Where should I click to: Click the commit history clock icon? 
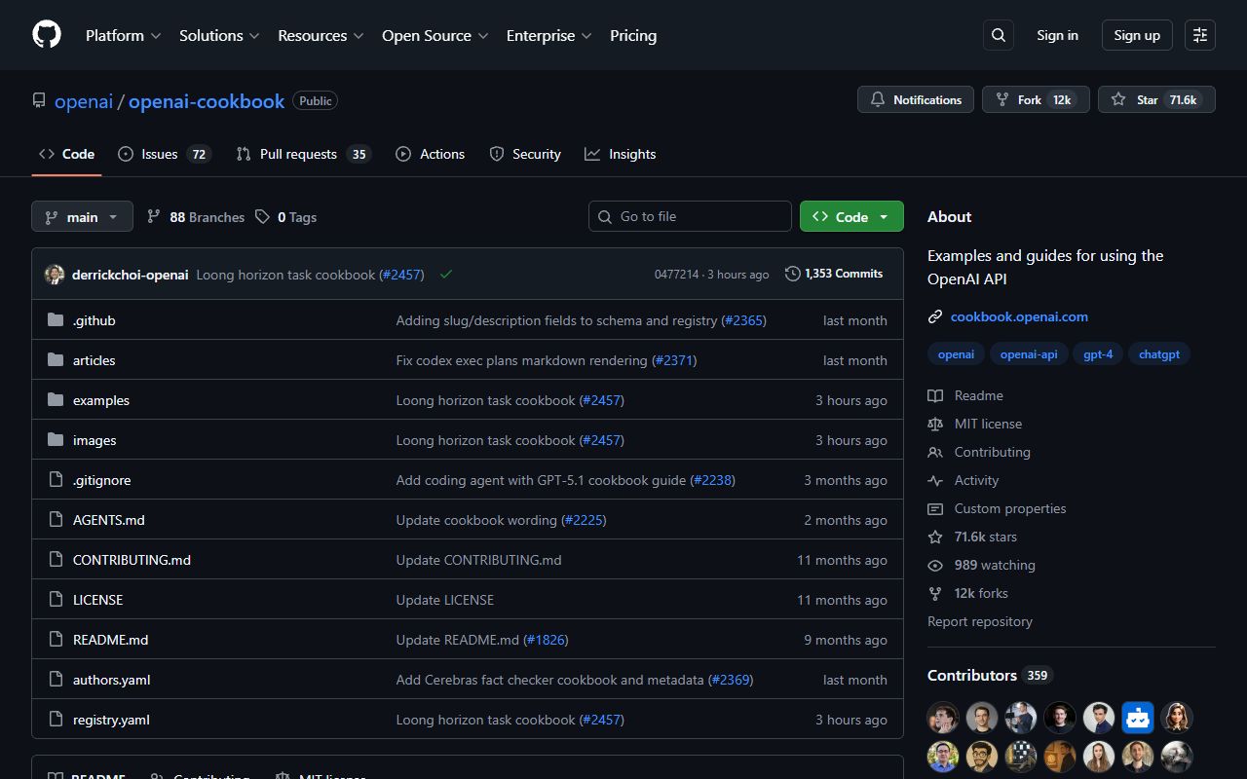tap(792, 274)
